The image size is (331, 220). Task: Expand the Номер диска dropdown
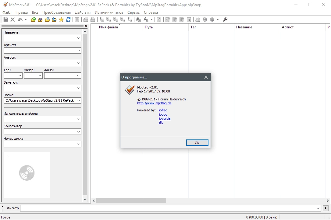pyautogui.click(x=79, y=144)
